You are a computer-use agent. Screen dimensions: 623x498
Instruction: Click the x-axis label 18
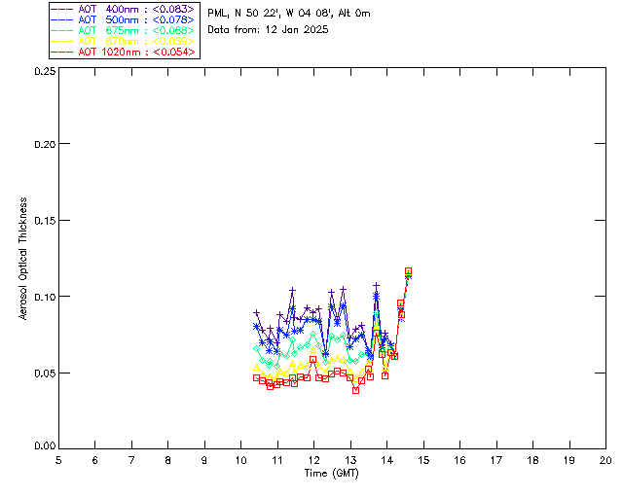point(533,460)
